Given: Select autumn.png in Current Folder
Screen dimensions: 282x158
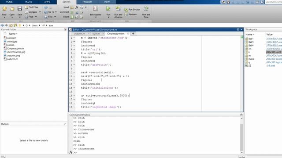Looking at the screenshot, I should 14,56.
